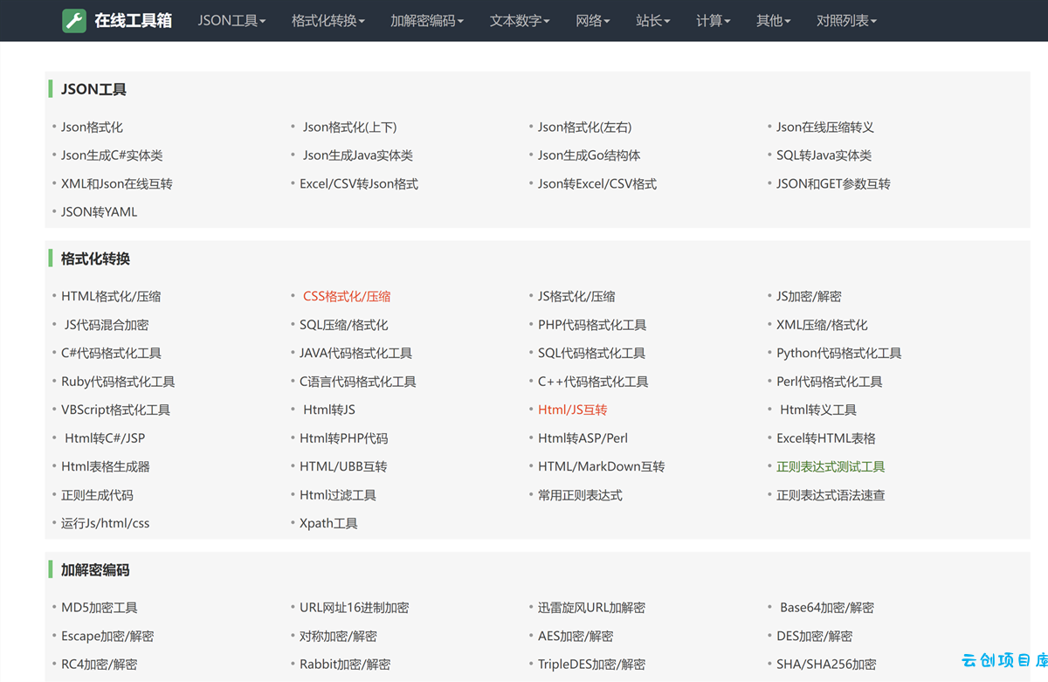Open XML和Json在线互转 tool
Viewport: 1048px width, 682px height.
[x=117, y=184]
